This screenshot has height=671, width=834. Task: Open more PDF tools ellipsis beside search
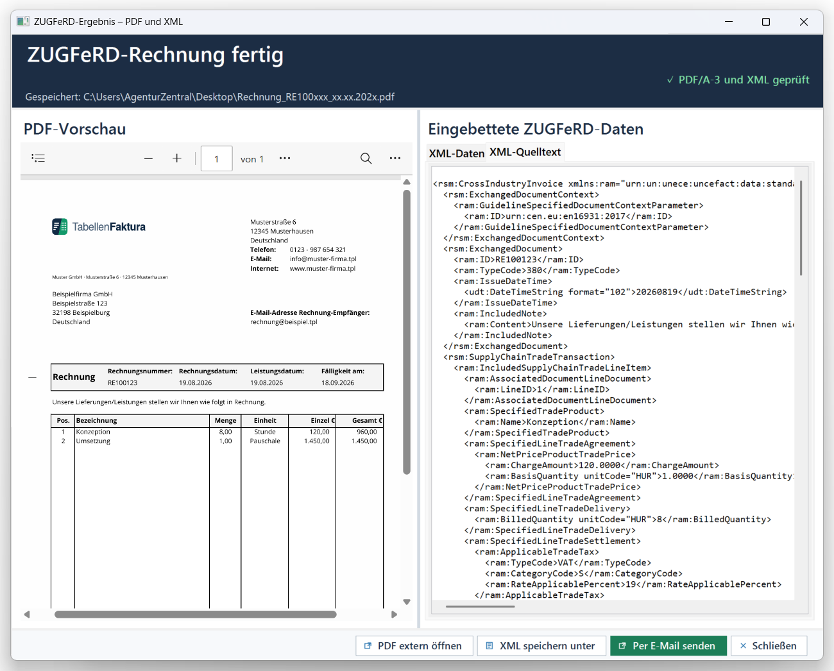395,158
